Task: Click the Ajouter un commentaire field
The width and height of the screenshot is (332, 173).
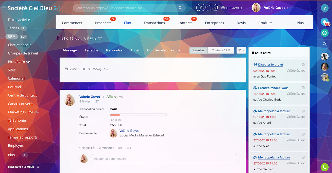Action: click(x=164, y=159)
